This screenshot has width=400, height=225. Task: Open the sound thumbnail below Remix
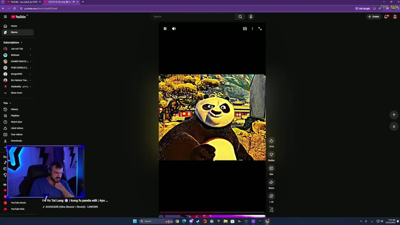point(271,209)
